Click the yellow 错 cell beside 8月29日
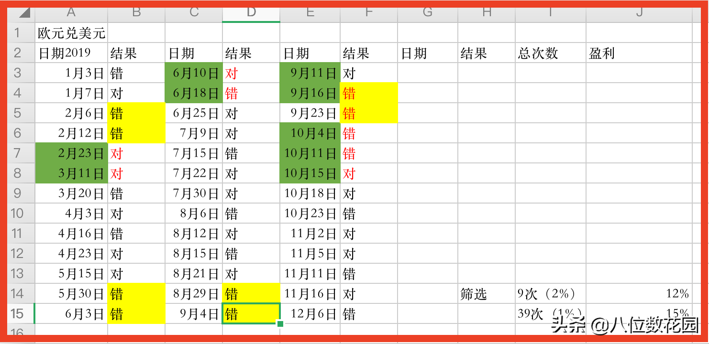Screen dimensions: 709x344 click(x=251, y=294)
